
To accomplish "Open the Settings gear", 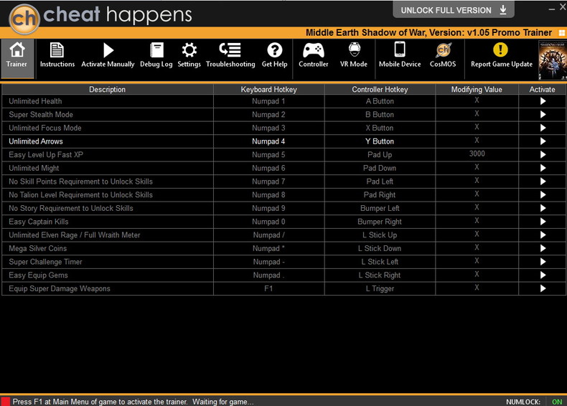I will 189,55.
